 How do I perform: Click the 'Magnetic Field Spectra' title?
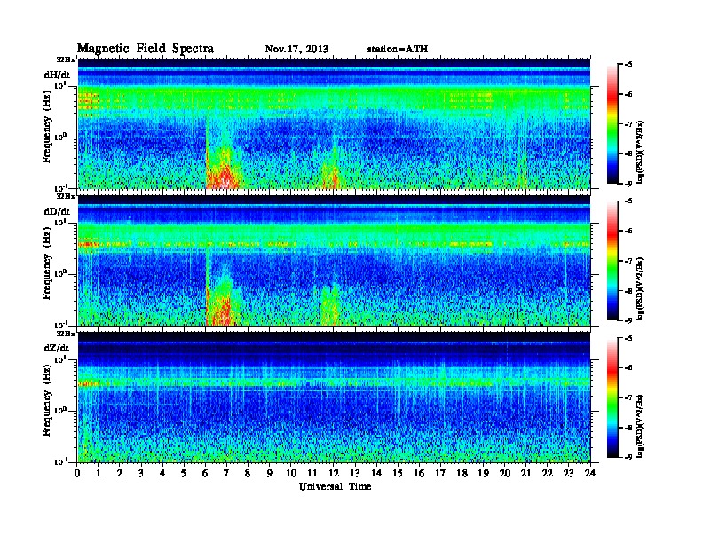[x=146, y=49]
